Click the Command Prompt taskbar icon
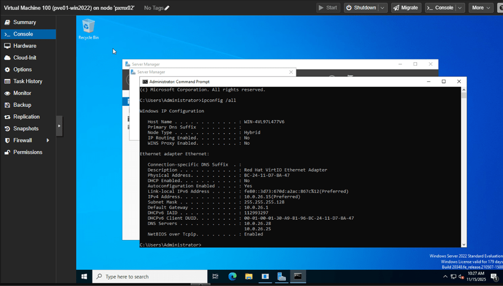Image resolution: width=503 pixels, height=286 pixels. click(x=298, y=277)
